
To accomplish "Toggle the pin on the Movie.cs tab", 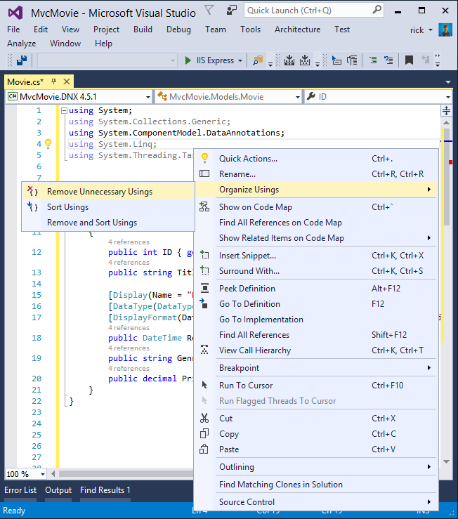I will [x=53, y=81].
